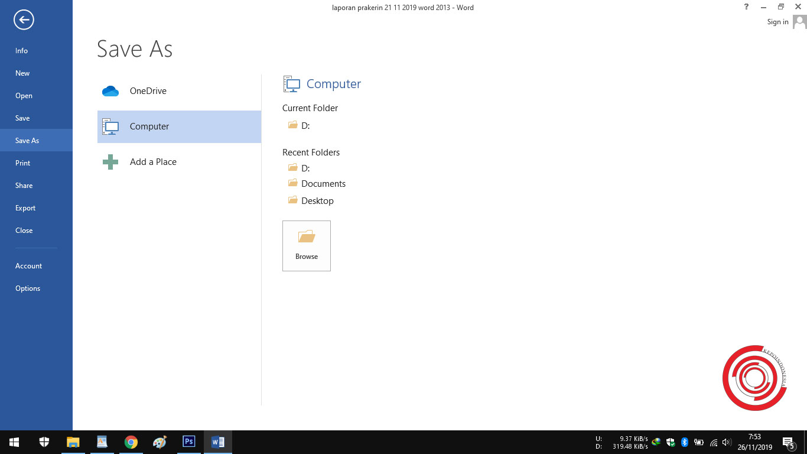Open the recent Desktop folder

(x=317, y=200)
